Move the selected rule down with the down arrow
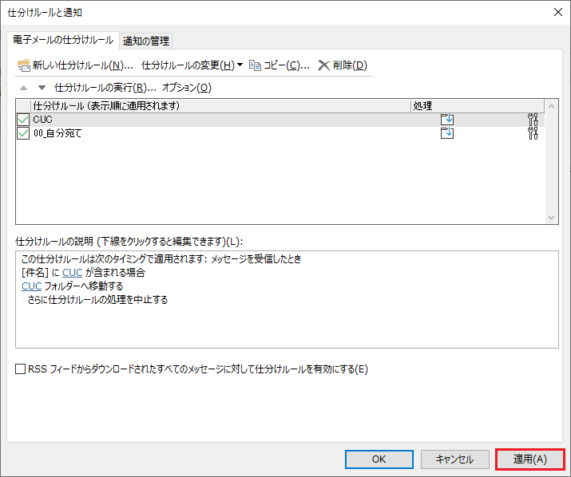This screenshot has height=477, width=571. click(42, 88)
